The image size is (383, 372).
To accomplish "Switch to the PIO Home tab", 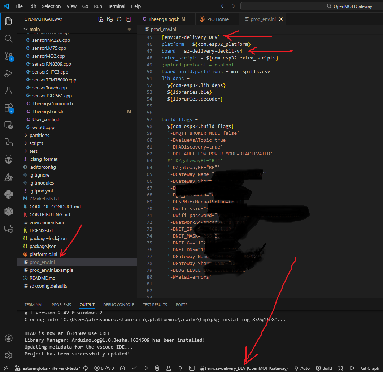I will pyautogui.click(x=218, y=19).
